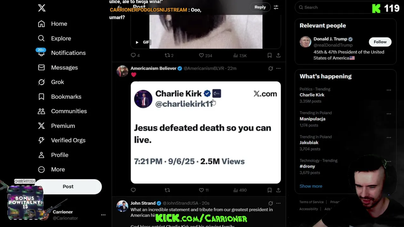Open options for Charlie Kirk trending topic
Screen dimensions: 404x227
389,90
